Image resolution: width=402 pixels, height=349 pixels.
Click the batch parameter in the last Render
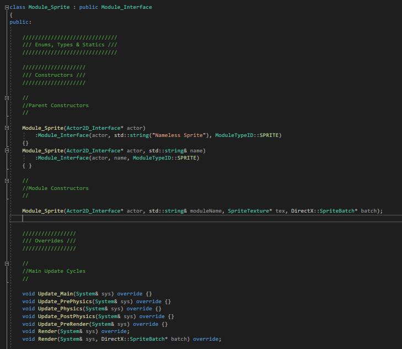[180, 339]
